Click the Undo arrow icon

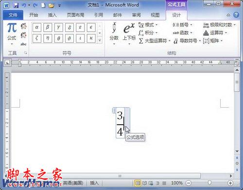24,5
